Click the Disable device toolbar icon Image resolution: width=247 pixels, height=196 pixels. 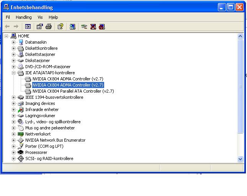(102, 27)
